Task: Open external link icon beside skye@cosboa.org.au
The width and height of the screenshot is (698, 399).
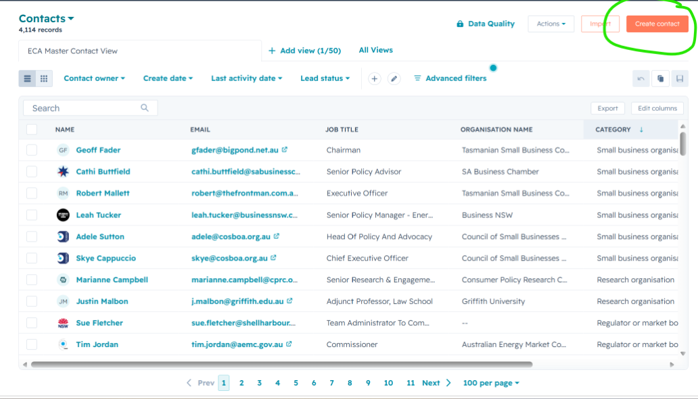Action: coord(273,258)
